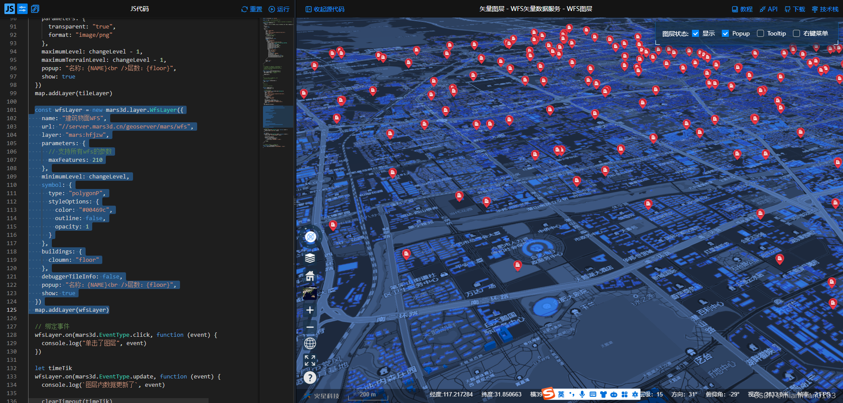Click the Sogou microphone voice input icon
843x403 pixels.
[582, 394]
